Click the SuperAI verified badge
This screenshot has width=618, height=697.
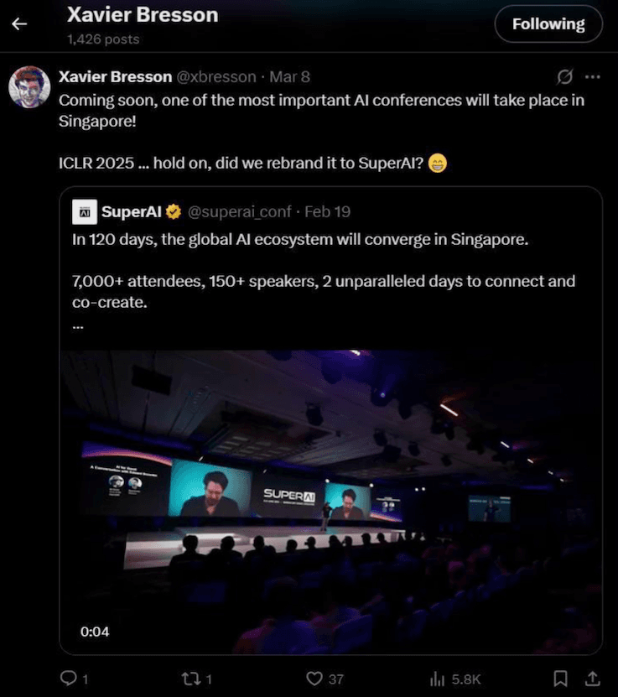[174, 212]
